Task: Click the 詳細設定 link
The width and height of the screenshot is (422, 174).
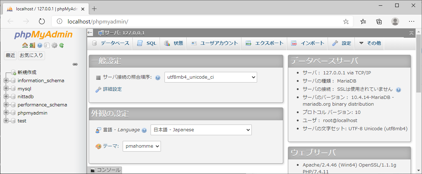Action: (112, 89)
